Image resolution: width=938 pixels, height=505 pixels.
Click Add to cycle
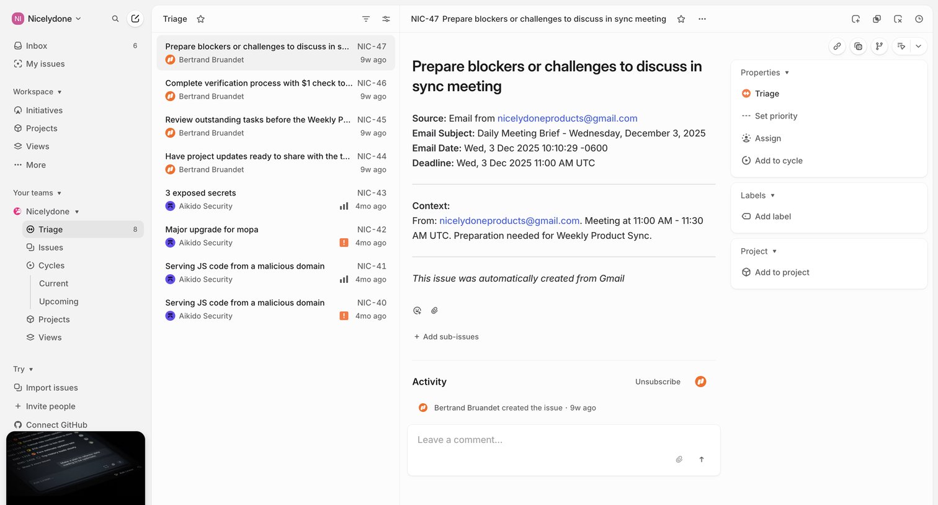[x=772, y=161]
